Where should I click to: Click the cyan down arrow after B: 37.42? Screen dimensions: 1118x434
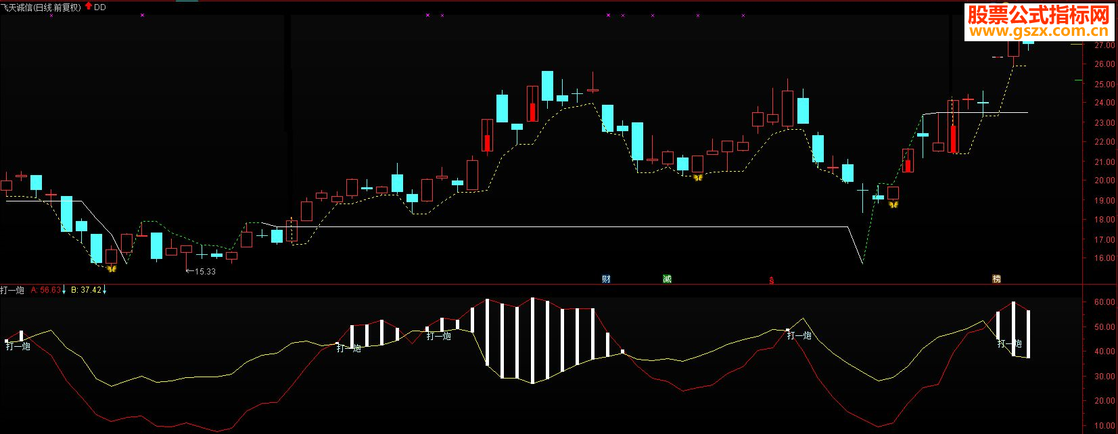click(x=105, y=291)
